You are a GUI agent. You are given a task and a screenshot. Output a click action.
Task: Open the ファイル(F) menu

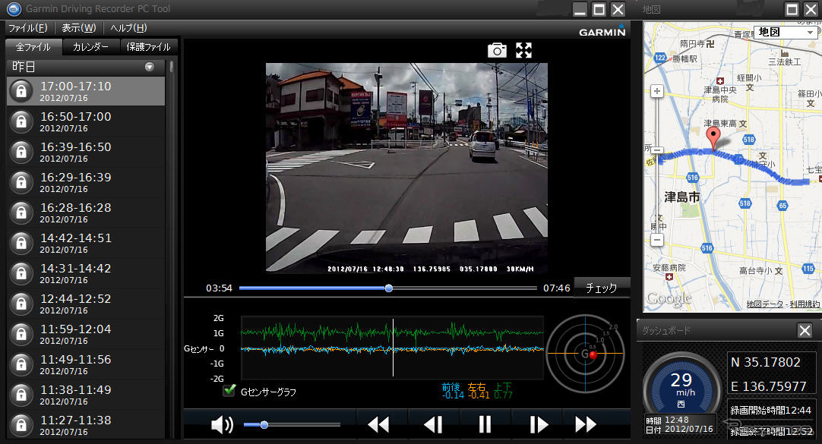(x=27, y=28)
